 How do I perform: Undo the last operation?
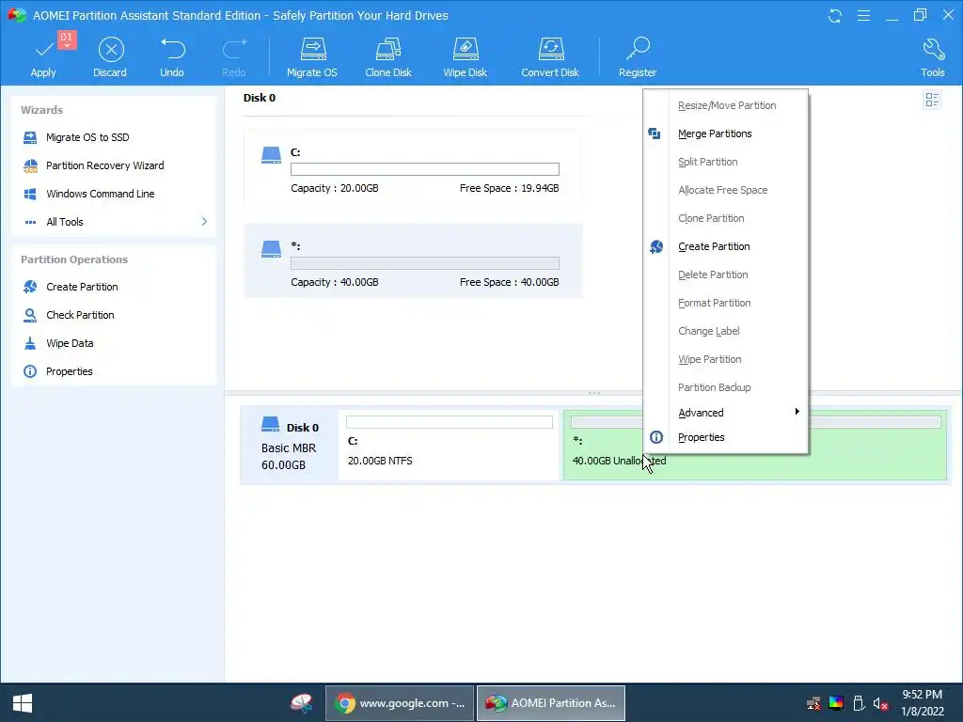coord(172,57)
